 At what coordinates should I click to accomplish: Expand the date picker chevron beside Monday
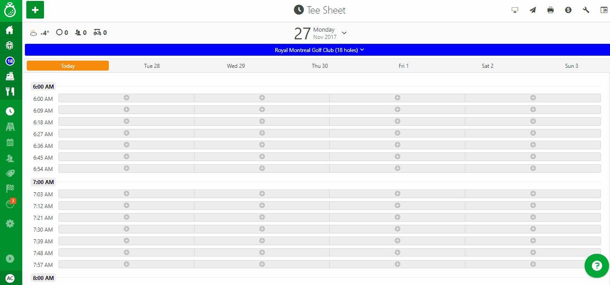(x=344, y=33)
